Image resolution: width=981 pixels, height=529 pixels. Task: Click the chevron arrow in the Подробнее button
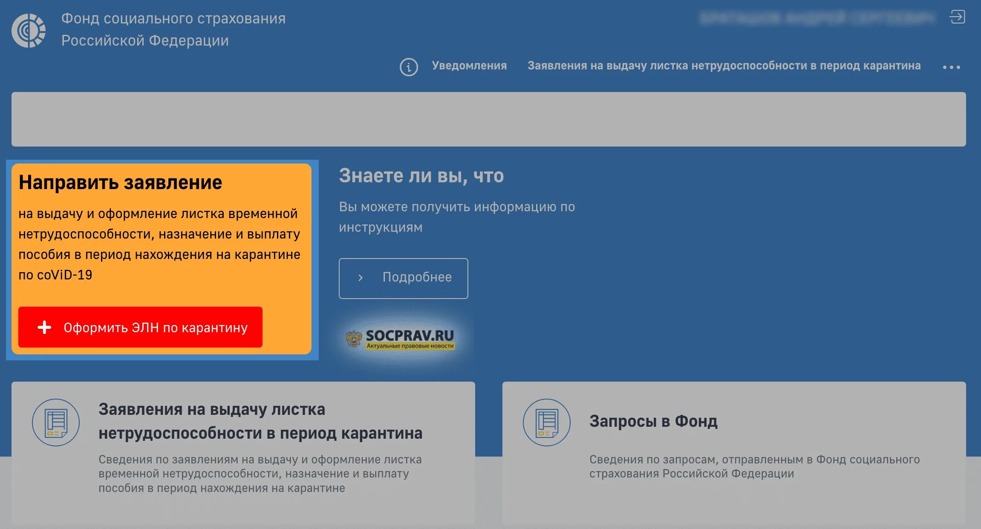(x=361, y=278)
